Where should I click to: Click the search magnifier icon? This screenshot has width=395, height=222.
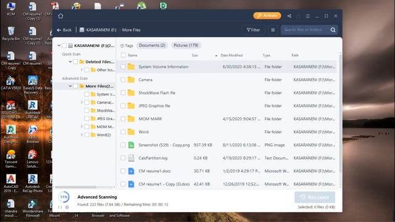(x=333, y=30)
